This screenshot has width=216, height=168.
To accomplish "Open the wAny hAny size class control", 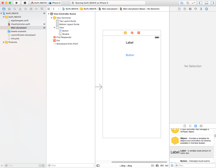I will click(x=126, y=166).
